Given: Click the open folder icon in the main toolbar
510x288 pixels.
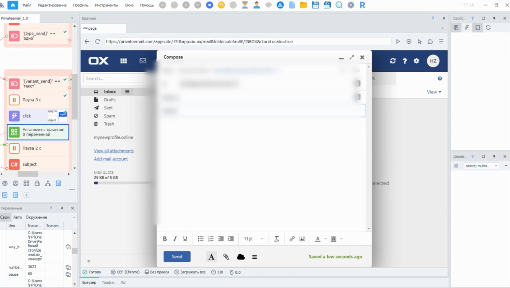Looking at the screenshot, I should pyautogui.click(x=303, y=5).
